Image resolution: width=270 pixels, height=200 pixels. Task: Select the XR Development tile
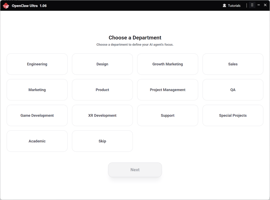pos(102,115)
